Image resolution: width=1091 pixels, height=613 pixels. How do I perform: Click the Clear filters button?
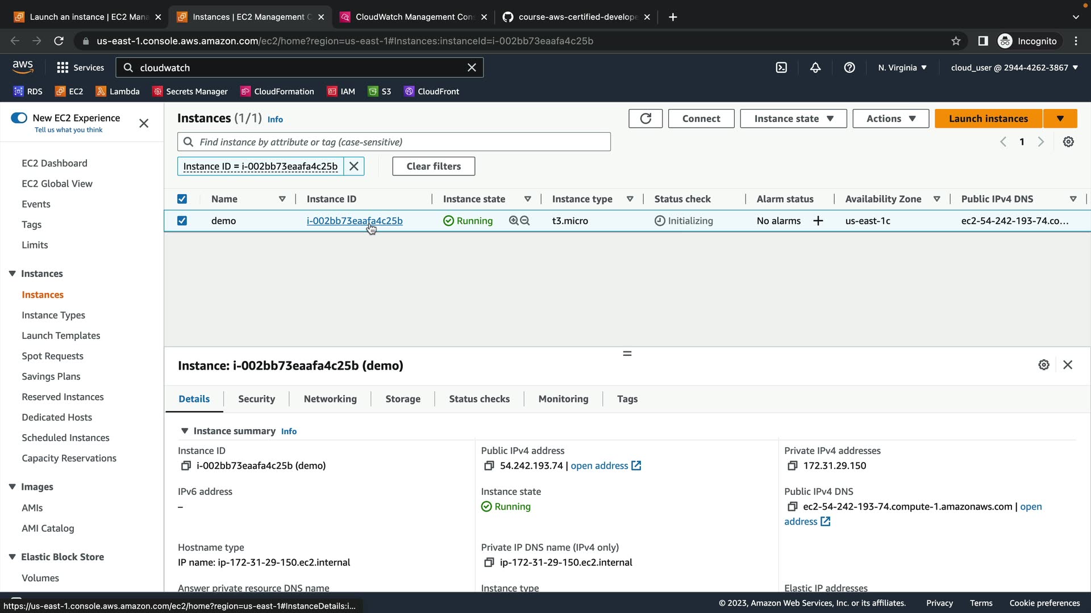[434, 166]
